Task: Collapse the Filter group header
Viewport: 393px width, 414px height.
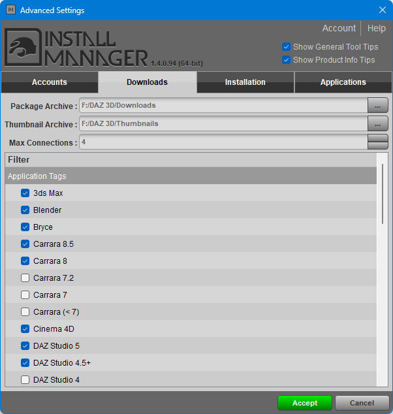Action: pyautogui.click(x=19, y=159)
